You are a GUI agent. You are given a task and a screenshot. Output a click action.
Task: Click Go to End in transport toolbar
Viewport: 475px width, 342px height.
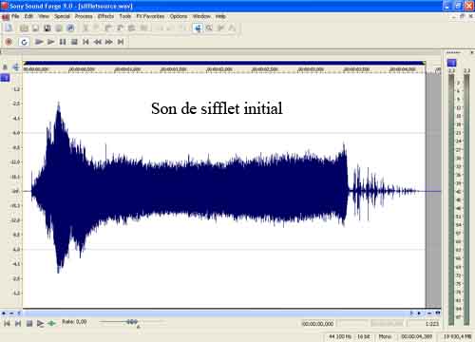[x=121, y=42]
